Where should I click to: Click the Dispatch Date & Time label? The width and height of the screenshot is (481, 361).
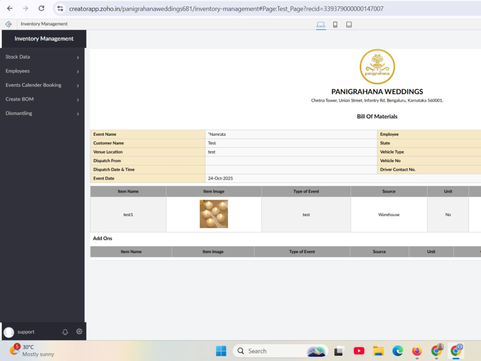(114, 169)
